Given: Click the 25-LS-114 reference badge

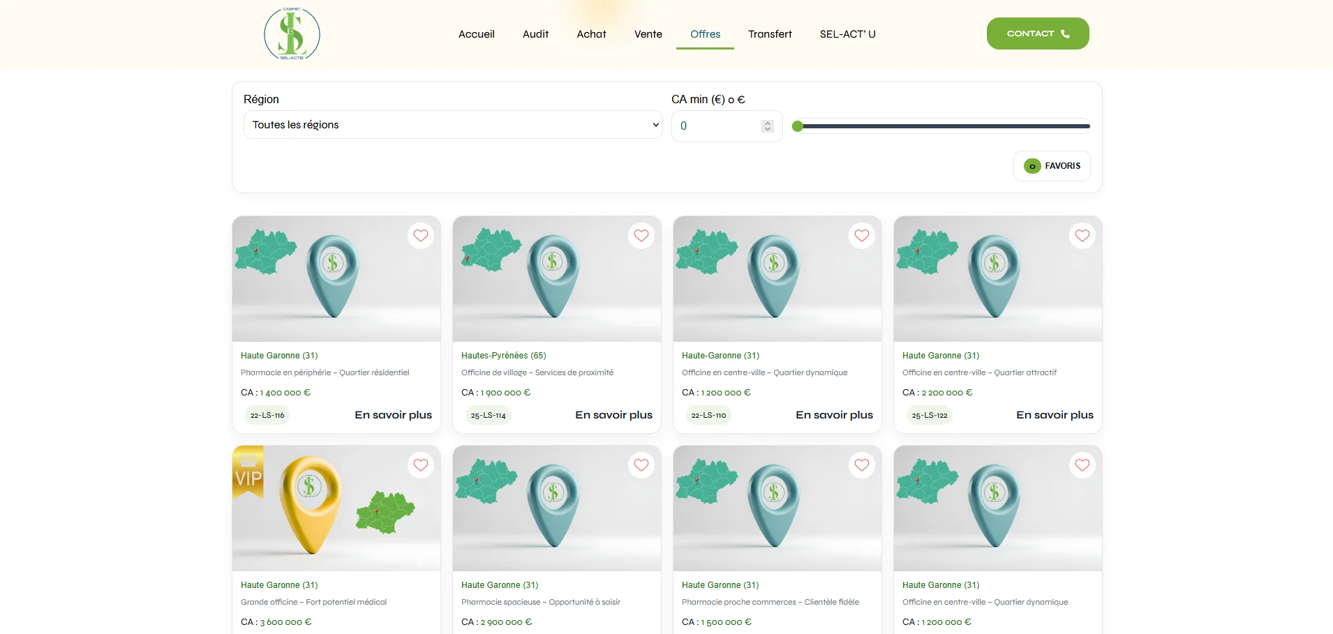Looking at the screenshot, I should click(x=488, y=415).
